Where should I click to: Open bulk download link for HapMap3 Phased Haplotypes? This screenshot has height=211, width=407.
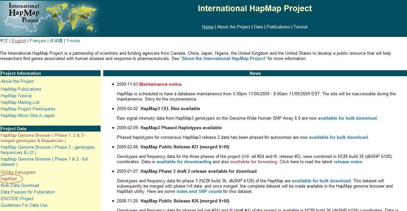click(338, 137)
